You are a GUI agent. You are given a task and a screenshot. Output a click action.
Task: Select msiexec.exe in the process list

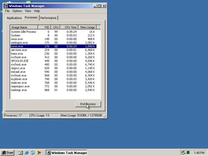[x=54, y=83]
